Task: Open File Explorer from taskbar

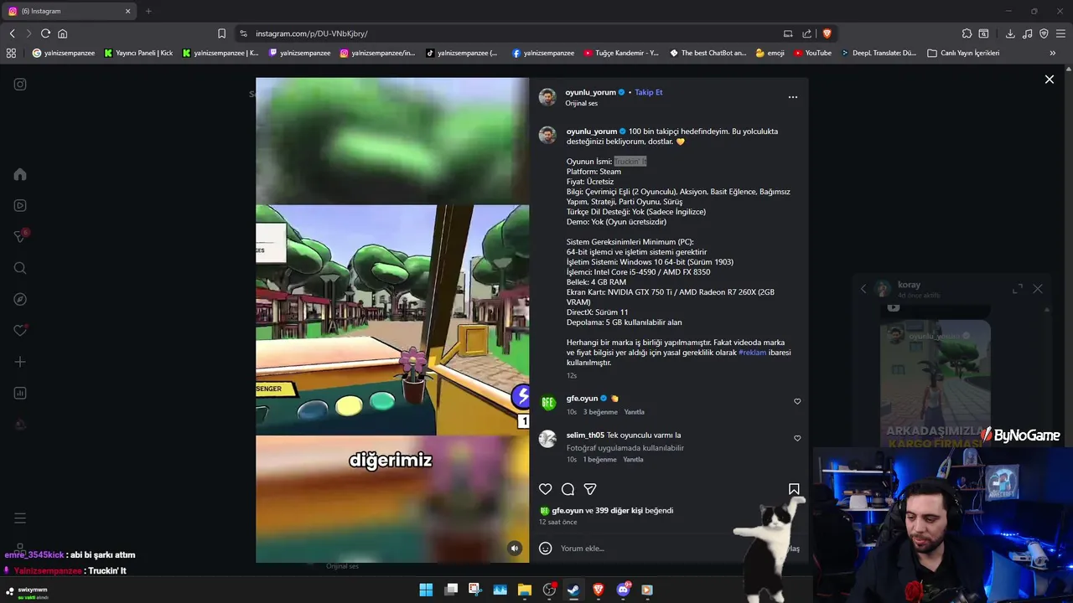Action: coord(525,590)
